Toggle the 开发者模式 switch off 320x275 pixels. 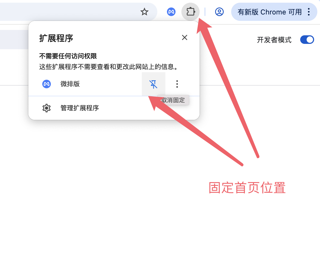pos(307,40)
